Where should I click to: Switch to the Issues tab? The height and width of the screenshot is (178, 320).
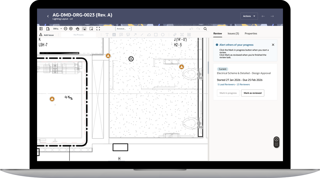click(x=233, y=34)
